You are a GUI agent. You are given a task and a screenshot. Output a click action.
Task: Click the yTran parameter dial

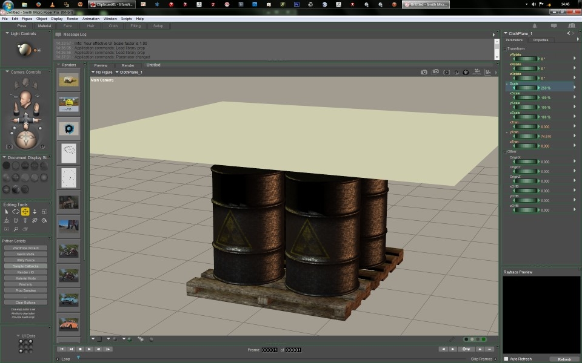point(526,137)
